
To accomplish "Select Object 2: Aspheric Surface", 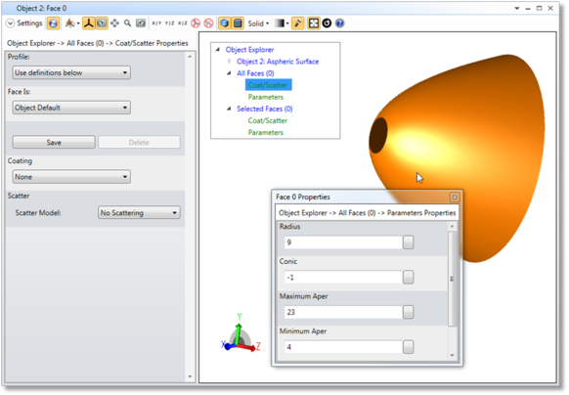I will click(x=278, y=62).
